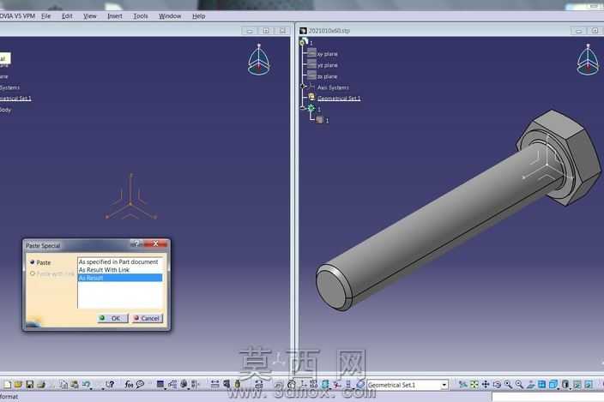Click the New document icon
Viewport: 604px width, 402px height.
[7, 384]
